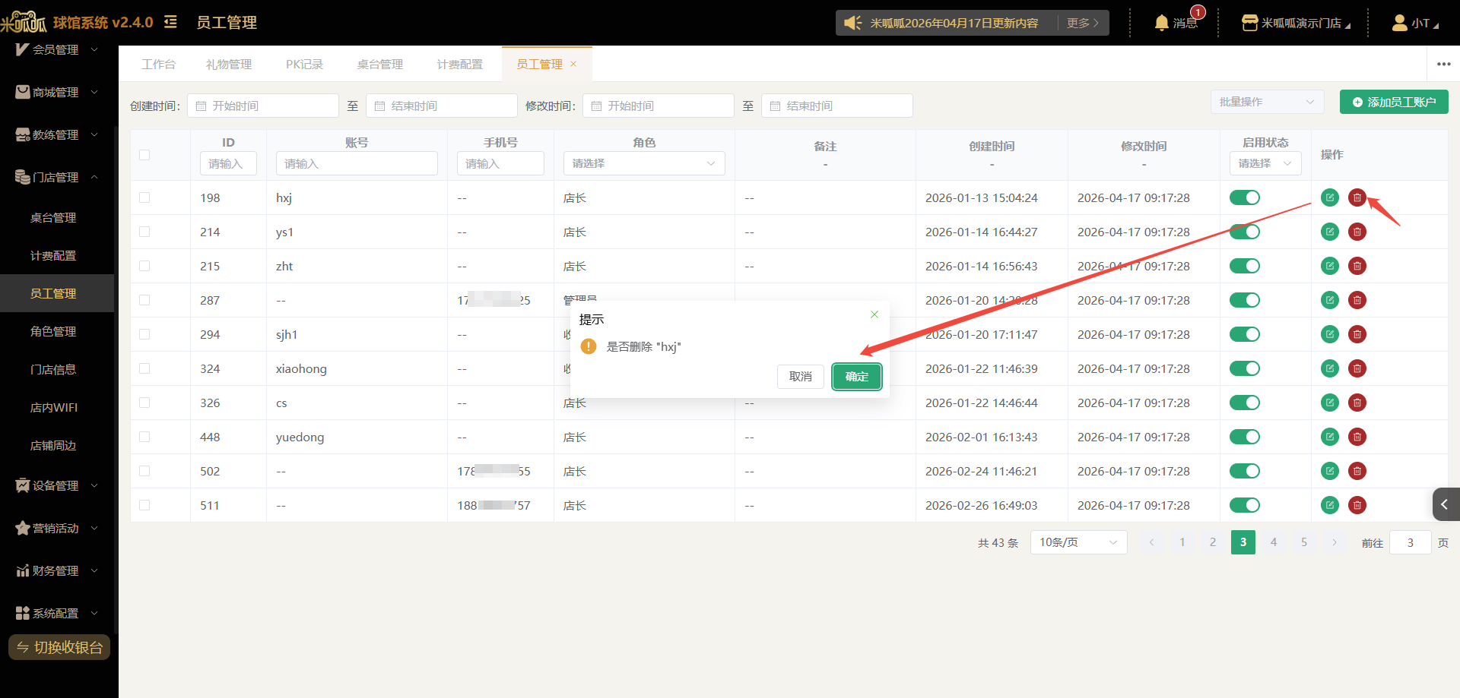The height and width of the screenshot is (698, 1460).
Task: Toggle enabled status for yuedong
Action: click(1245, 437)
